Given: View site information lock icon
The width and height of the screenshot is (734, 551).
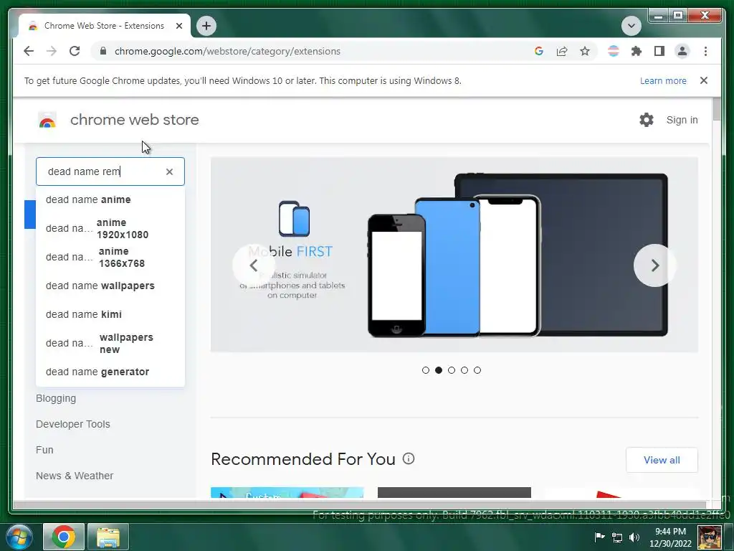Looking at the screenshot, I should click(103, 51).
